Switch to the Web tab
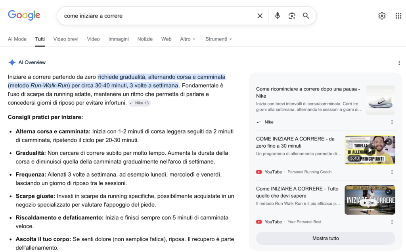Image resolution: width=406 pixels, height=252 pixels. pos(166,39)
